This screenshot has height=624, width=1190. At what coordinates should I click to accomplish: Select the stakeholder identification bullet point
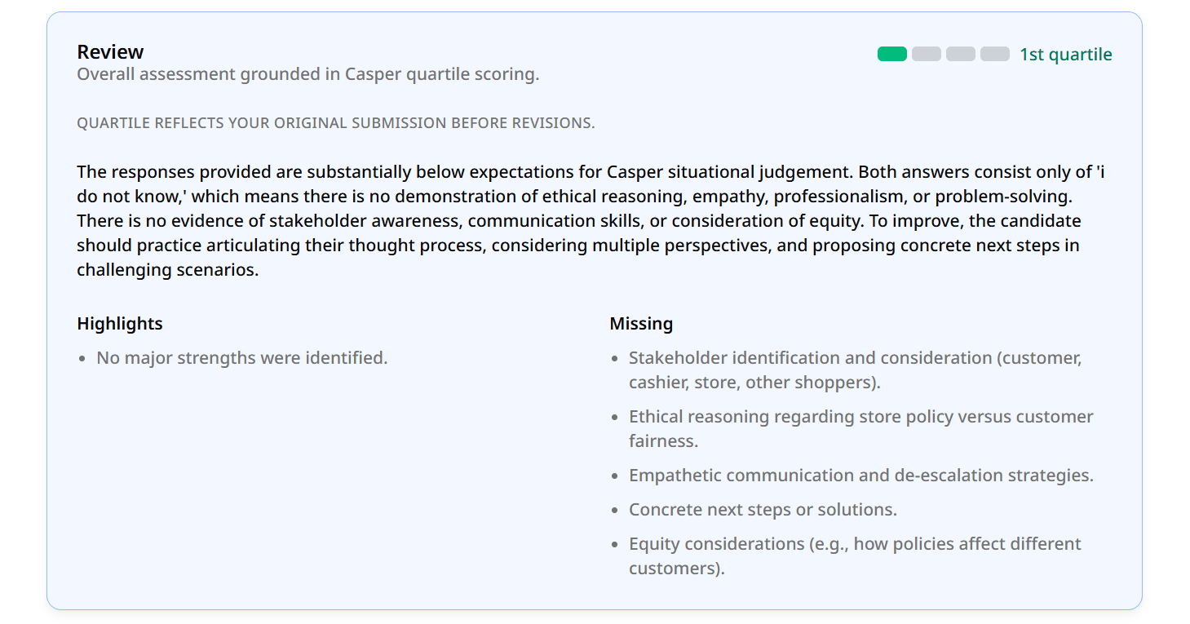pos(855,370)
